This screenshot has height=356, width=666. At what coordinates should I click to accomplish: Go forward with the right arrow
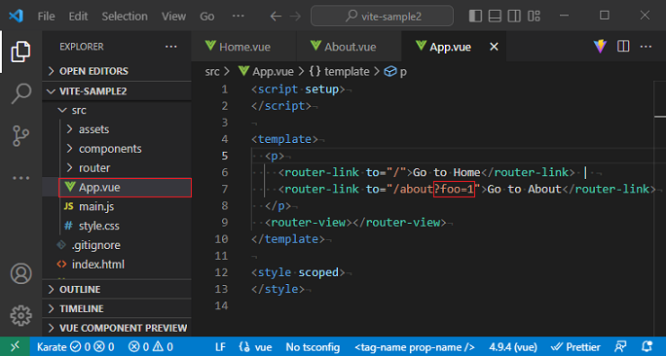click(x=295, y=17)
